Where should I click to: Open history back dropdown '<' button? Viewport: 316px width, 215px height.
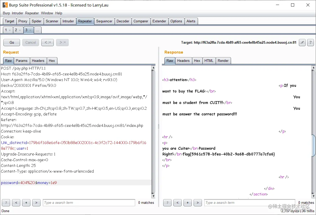pyautogui.click(x=48, y=42)
